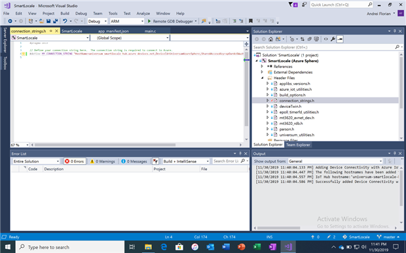
Task: Click View Code icon in Solution Explorer
Action: [325, 39]
